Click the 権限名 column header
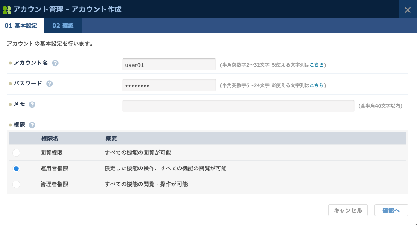Screen dimensions: 417x225 pyautogui.click(x=50, y=139)
